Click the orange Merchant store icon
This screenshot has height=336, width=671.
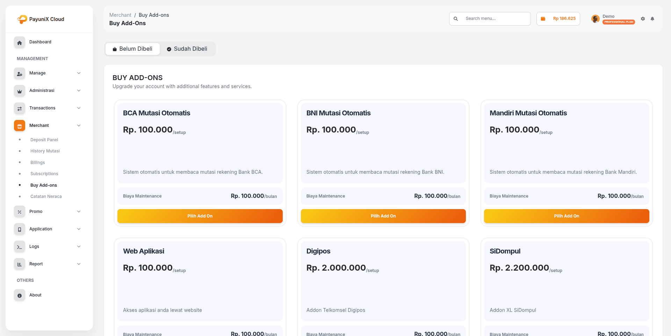(20, 126)
